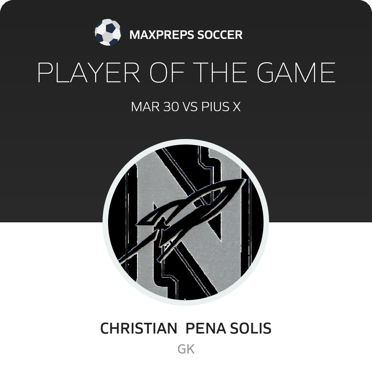Select the GAME word in the heading
This screenshot has height=378, width=372.
point(296,73)
